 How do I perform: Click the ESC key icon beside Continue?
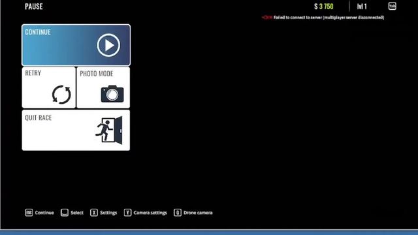29,213
